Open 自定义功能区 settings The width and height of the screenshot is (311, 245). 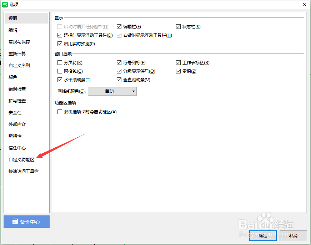point(21,160)
